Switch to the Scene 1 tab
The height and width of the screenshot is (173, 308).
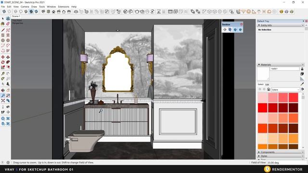point(16,16)
